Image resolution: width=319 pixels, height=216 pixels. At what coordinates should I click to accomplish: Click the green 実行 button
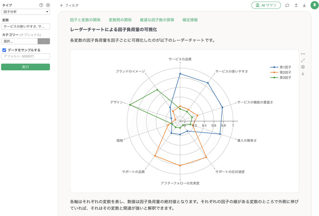26,67
